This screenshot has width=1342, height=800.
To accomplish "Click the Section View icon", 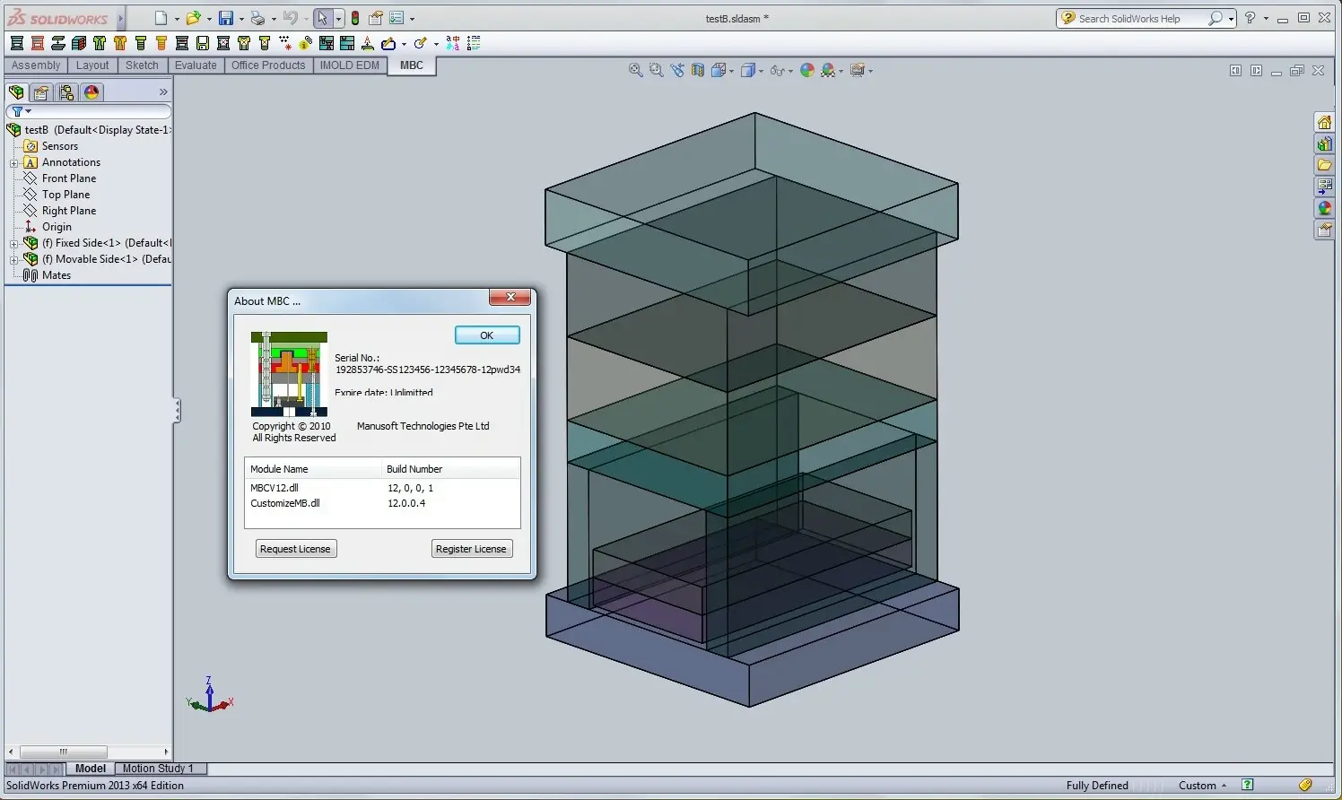I will pyautogui.click(x=698, y=70).
